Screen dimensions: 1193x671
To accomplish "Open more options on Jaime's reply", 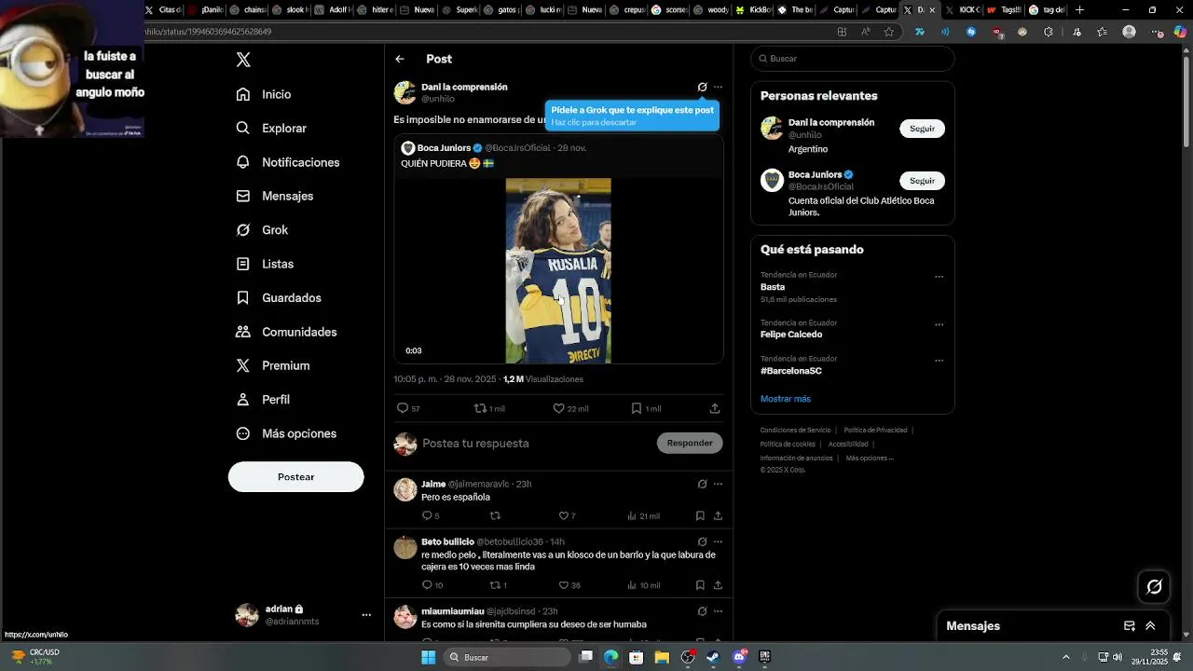I will coord(718,484).
